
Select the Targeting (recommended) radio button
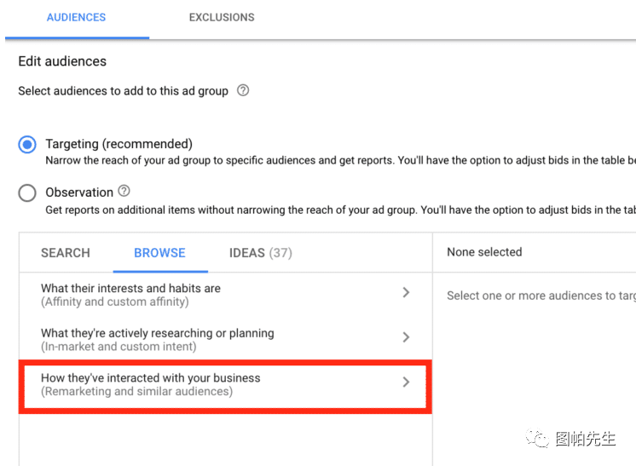pos(27,145)
